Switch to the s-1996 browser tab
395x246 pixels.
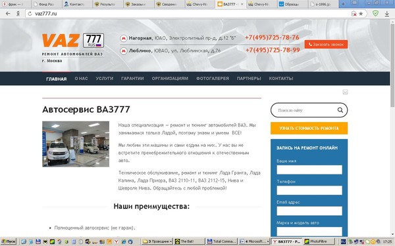(x=323, y=4)
